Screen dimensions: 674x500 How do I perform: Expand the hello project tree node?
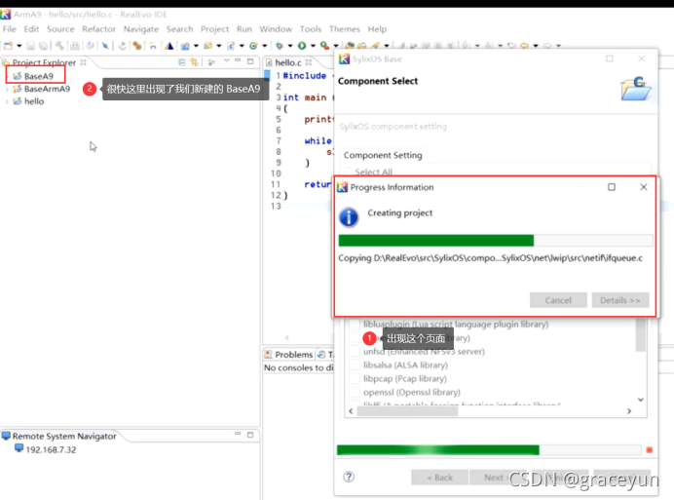[x=7, y=101]
